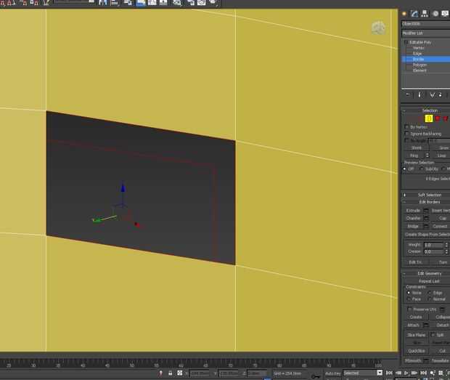Enable Preserve UVs checkbox
Image resolution: width=450 pixels, height=380 pixels.
point(409,310)
